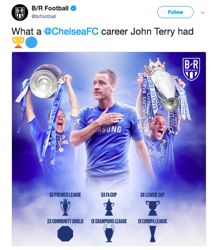Open the tweet options chevron menu

tap(202, 13)
